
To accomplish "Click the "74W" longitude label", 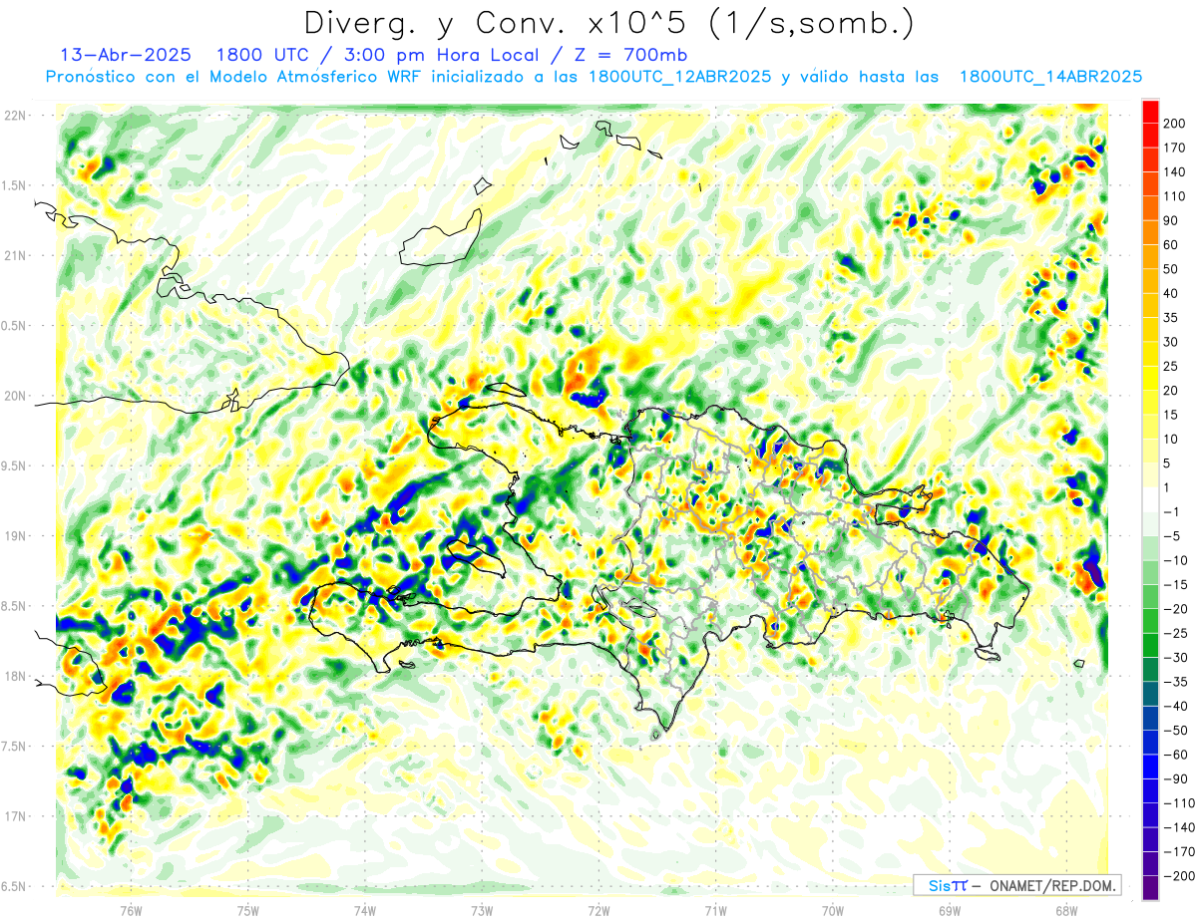I will coord(365,911).
